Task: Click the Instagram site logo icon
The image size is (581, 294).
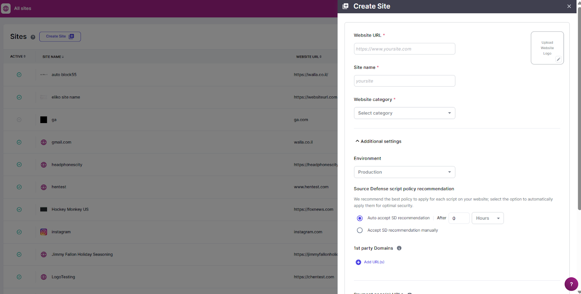Action: tap(44, 232)
